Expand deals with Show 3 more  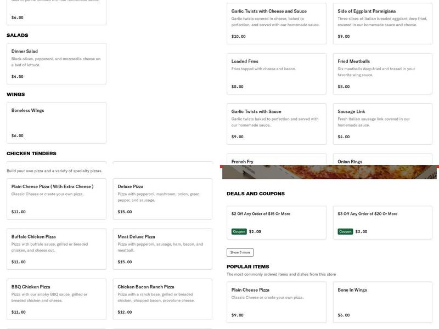(x=240, y=252)
